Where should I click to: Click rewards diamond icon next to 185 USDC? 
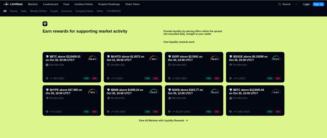(x=47, y=79)
